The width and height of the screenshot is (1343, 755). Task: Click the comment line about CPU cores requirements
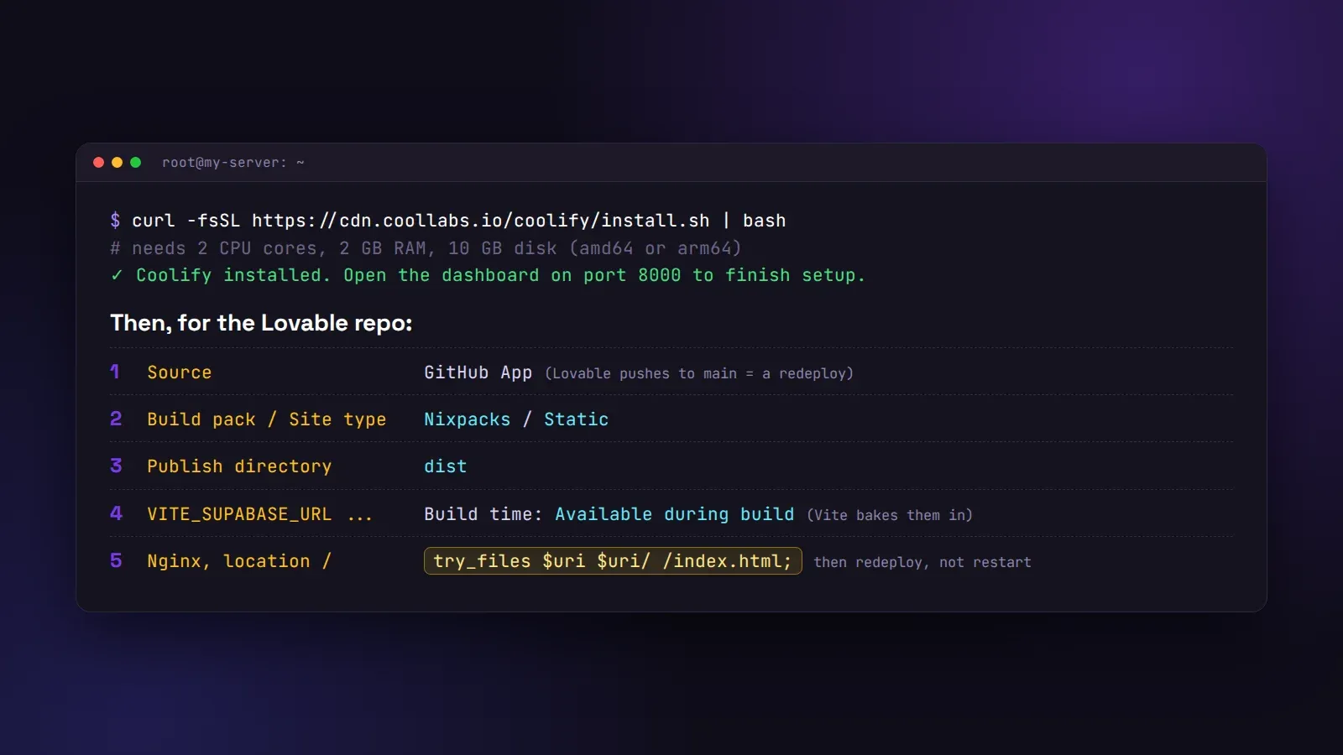tap(426, 248)
